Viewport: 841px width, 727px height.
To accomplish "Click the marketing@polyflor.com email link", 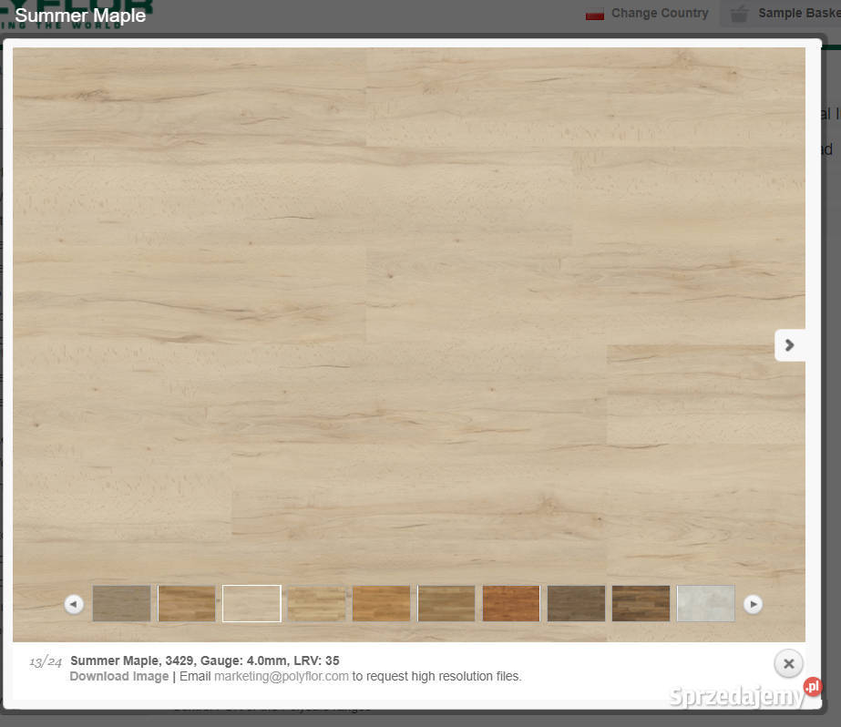I will click(281, 676).
